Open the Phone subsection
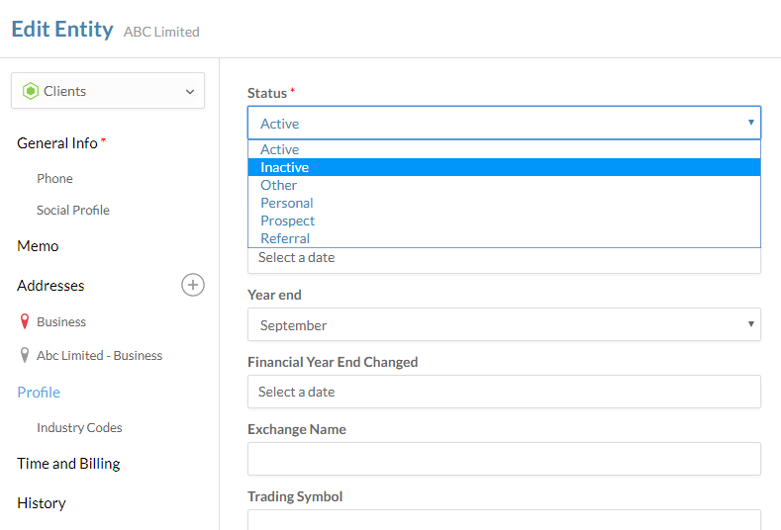The width and height of the screenshot is (781, 530). [54, 179]
